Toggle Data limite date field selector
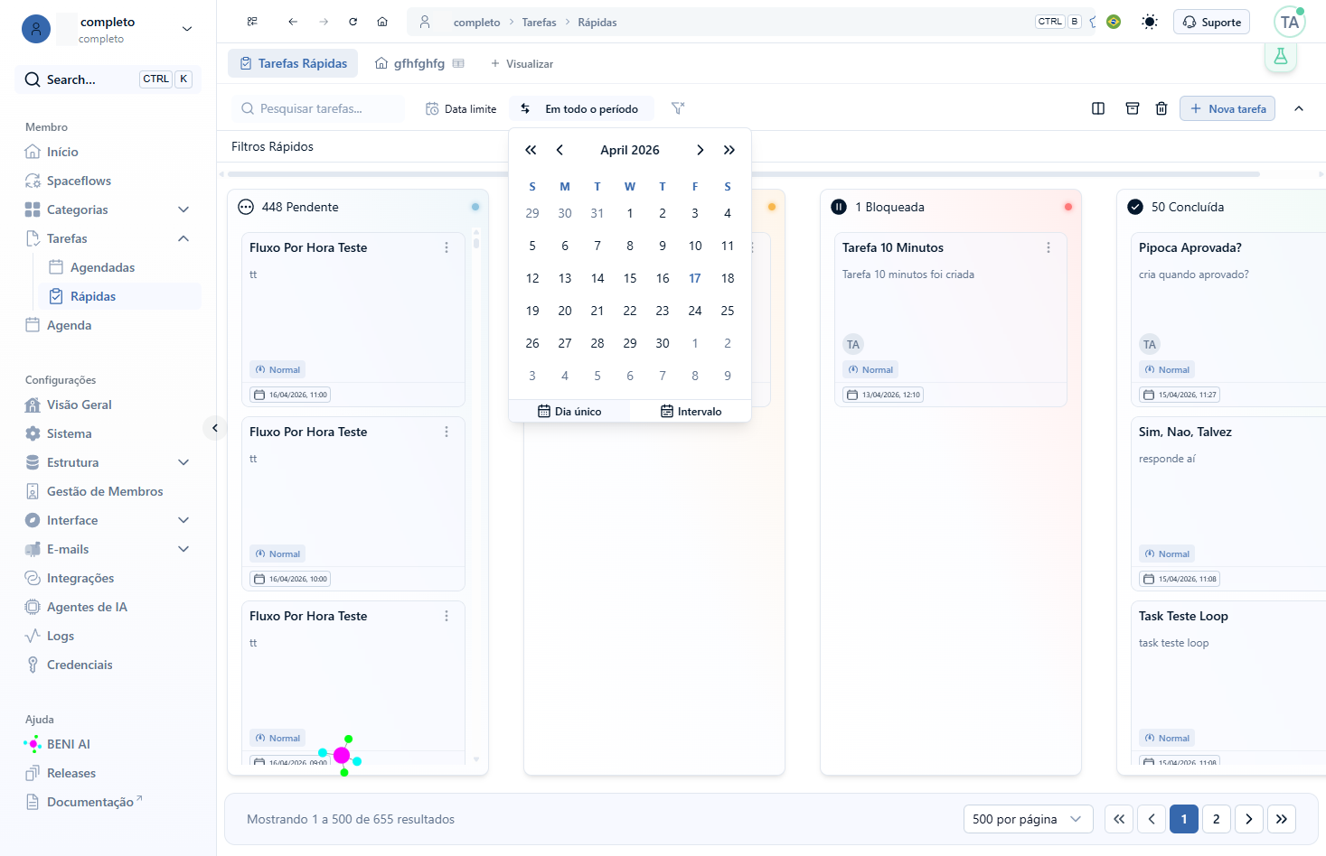 pyautogui.click(x=461, y=108)
